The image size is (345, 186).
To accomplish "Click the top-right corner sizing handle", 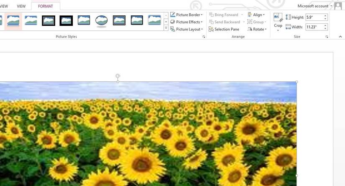I will tap(296, 82).
